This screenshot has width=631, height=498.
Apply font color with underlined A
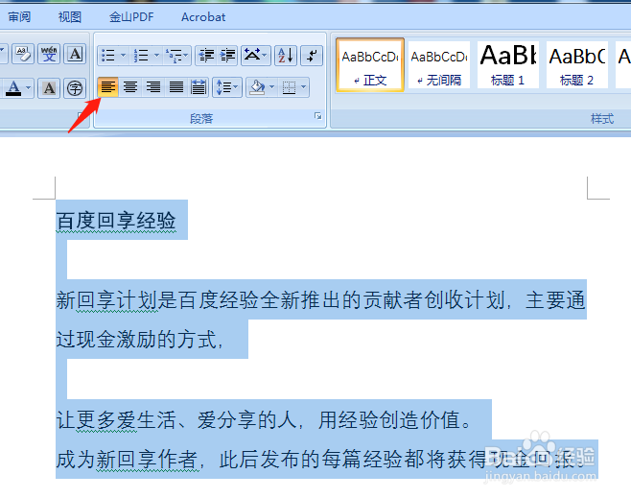tap(13, 88)
